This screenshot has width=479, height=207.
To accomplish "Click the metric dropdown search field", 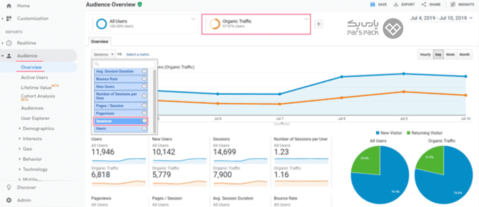I will click(x=125, y=64).
